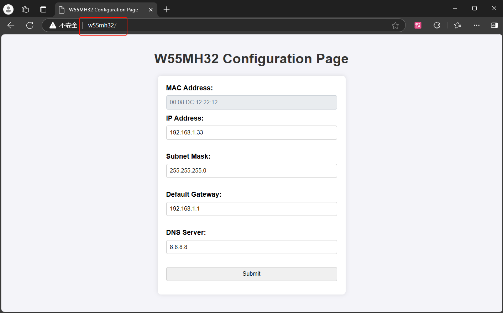503x313 pixels.
Task: Click the Subnet Mask input field
Action: (251, 171)
